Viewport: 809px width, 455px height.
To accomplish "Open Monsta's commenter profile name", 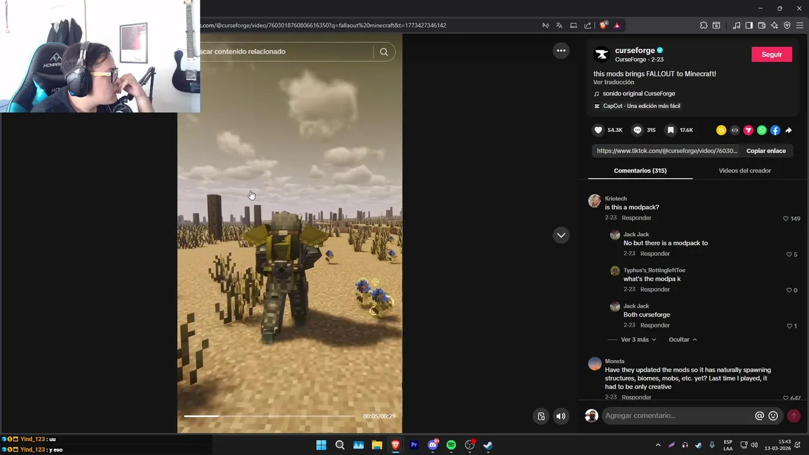I will [614, 361].
